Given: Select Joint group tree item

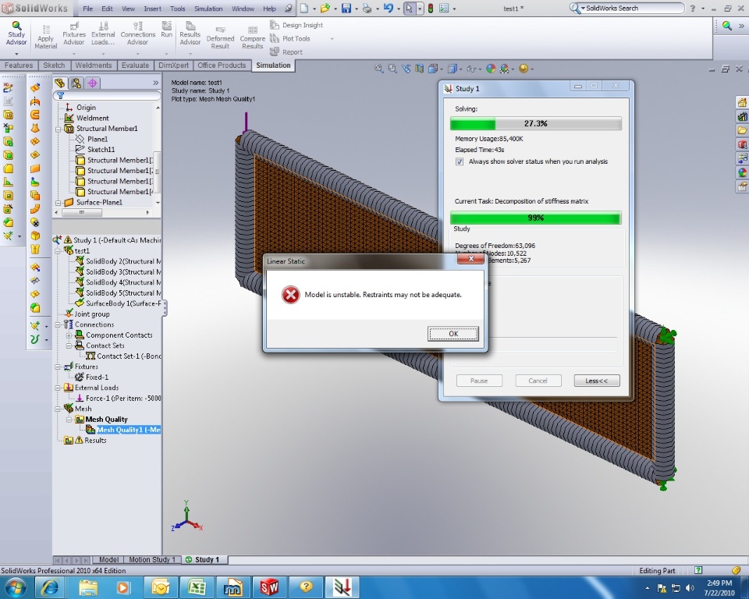Looking at the screenshot, I should pos(87,314).
